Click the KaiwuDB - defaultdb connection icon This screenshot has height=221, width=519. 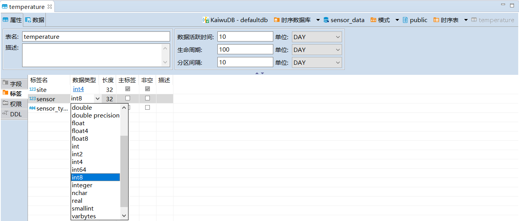[x=205, y=20]
